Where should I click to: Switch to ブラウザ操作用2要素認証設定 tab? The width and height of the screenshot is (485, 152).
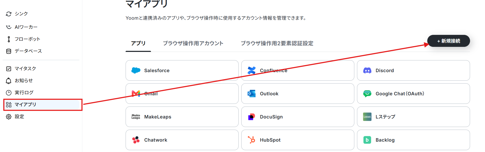coord(277,43)
